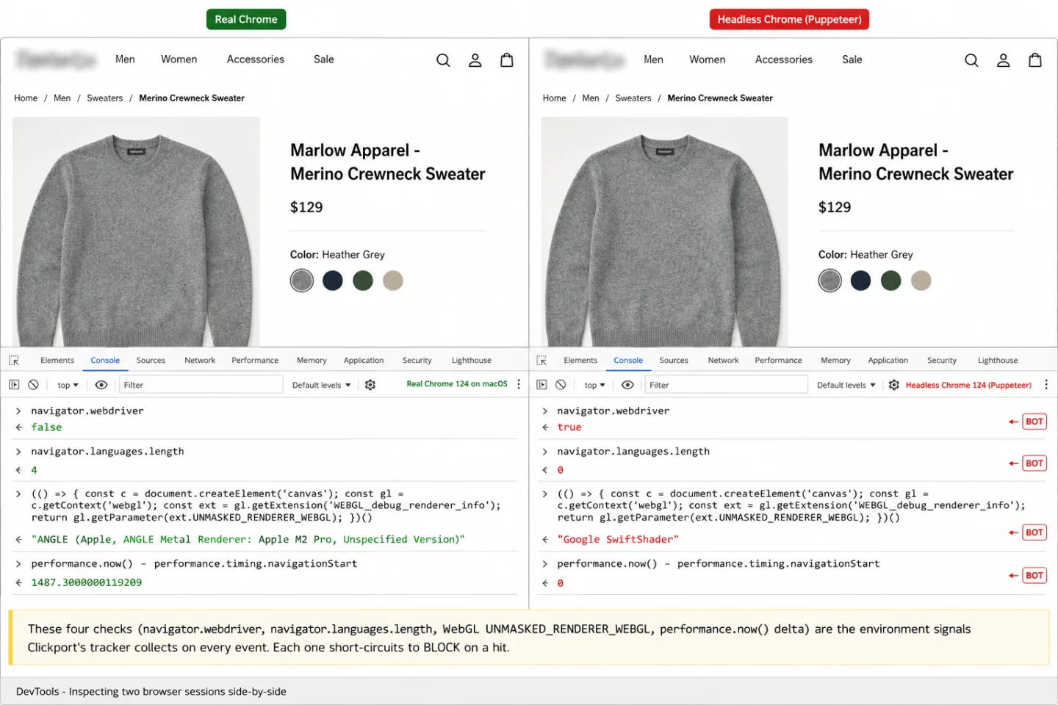Expand the performance.now() entry in left console
This screenshot has width=1058, height=705.
[18, 564]
